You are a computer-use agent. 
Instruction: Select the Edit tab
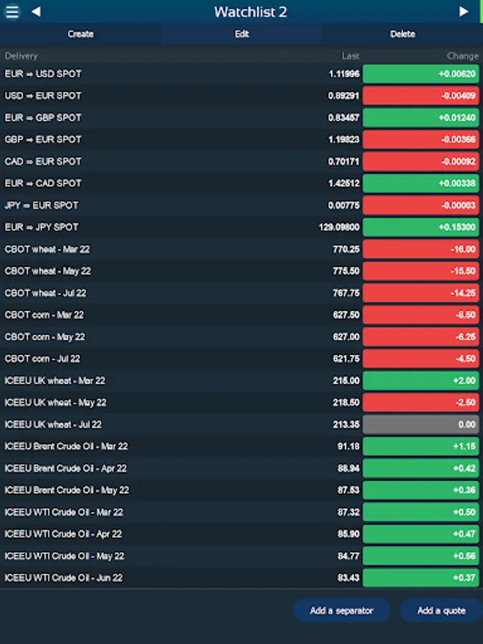(x=242, y=34)
